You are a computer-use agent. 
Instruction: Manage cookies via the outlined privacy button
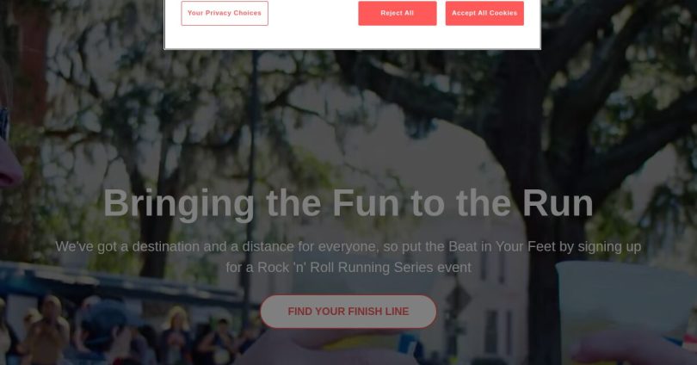(x=225, y=13)
